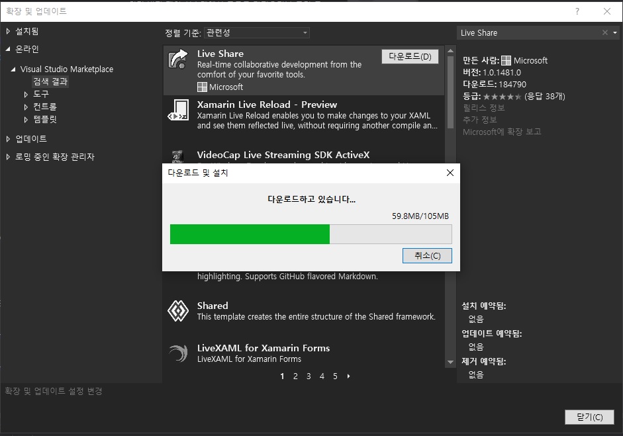The width and height of the screenshot is (623, 436).
Task: Go to results page 4
Action: coord(322,376)
